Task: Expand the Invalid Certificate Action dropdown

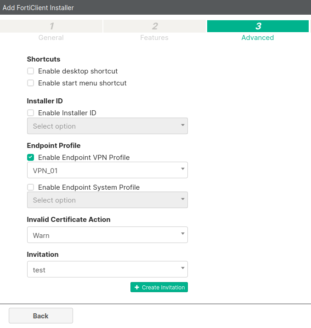Action: 107,235
